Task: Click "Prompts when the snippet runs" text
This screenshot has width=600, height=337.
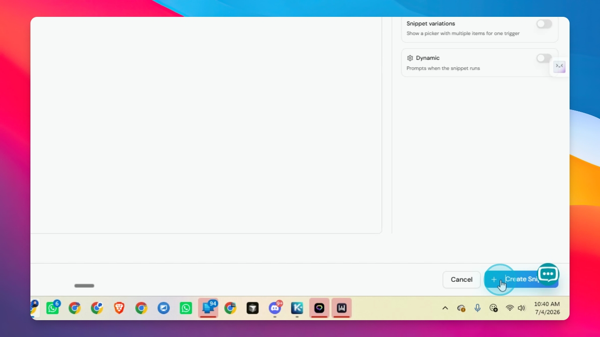Action: [443, 68]
